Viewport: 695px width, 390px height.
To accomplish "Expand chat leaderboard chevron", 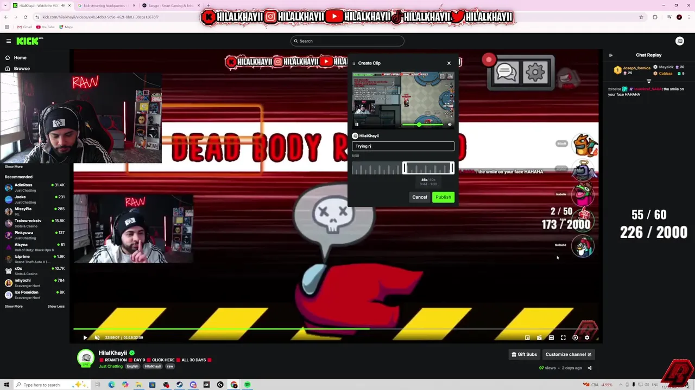I will coord(649,81).
